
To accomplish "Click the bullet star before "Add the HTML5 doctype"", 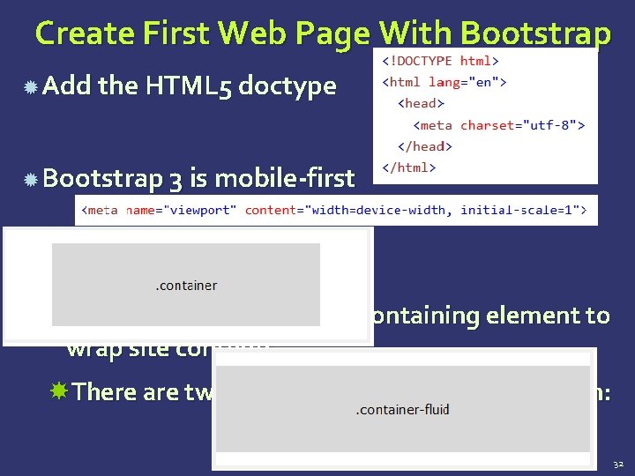I will tap(31, 87).
